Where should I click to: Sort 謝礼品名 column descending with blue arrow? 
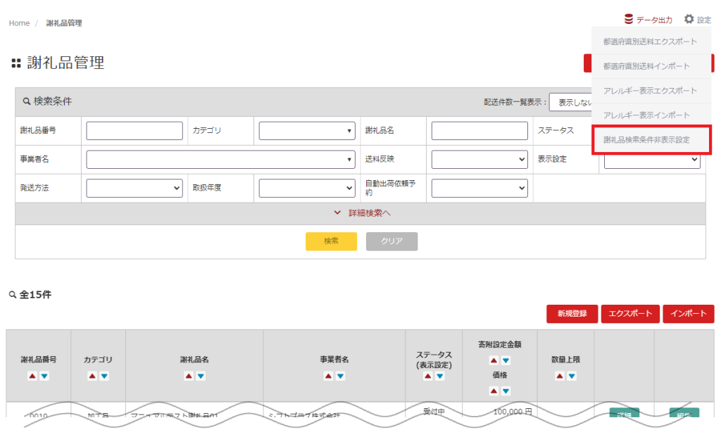(x=201, y=376)
